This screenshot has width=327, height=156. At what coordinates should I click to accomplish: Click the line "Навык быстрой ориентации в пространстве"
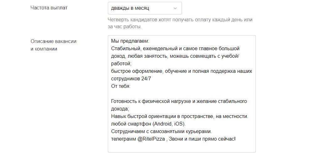tap(180, 116)
